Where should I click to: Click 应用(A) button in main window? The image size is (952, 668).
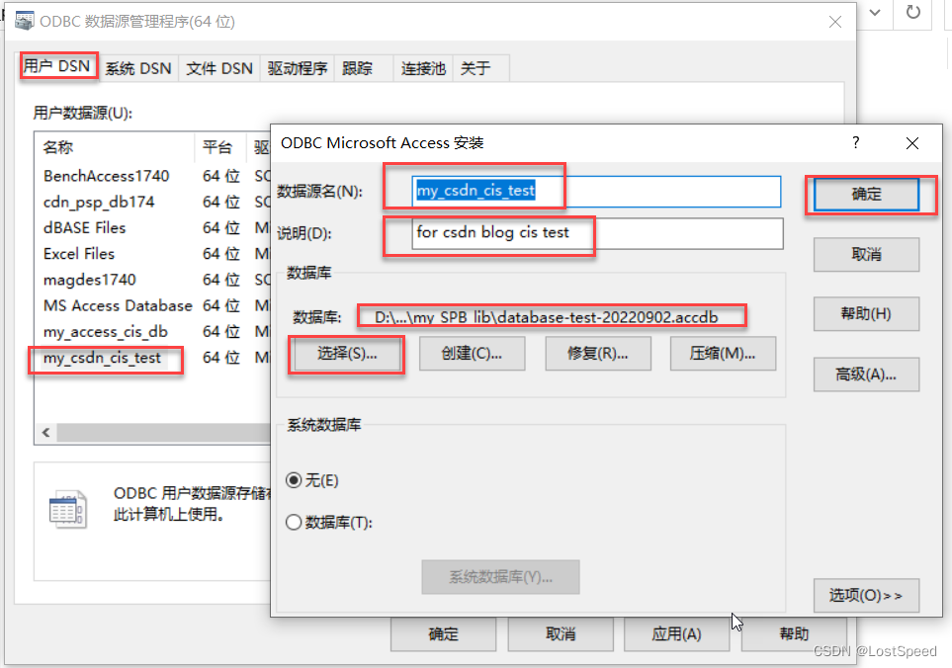[676, 634]
